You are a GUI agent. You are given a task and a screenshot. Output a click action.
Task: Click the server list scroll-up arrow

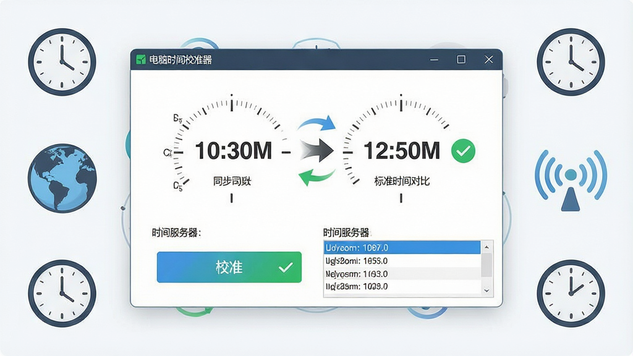tap(487, 247)
